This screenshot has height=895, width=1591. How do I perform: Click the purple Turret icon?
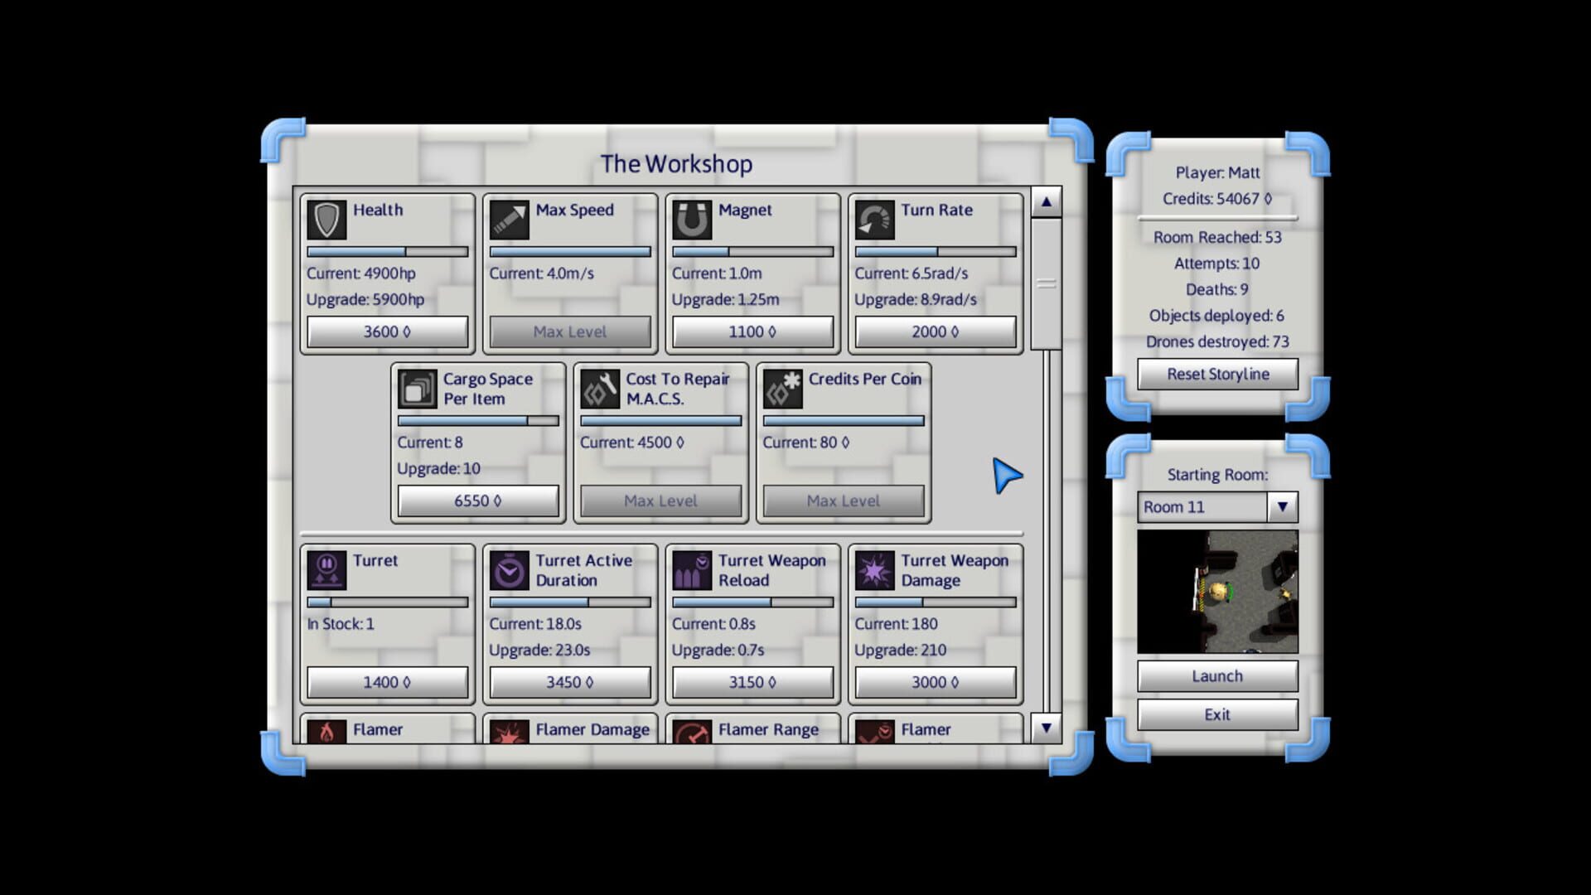(326, 570)
